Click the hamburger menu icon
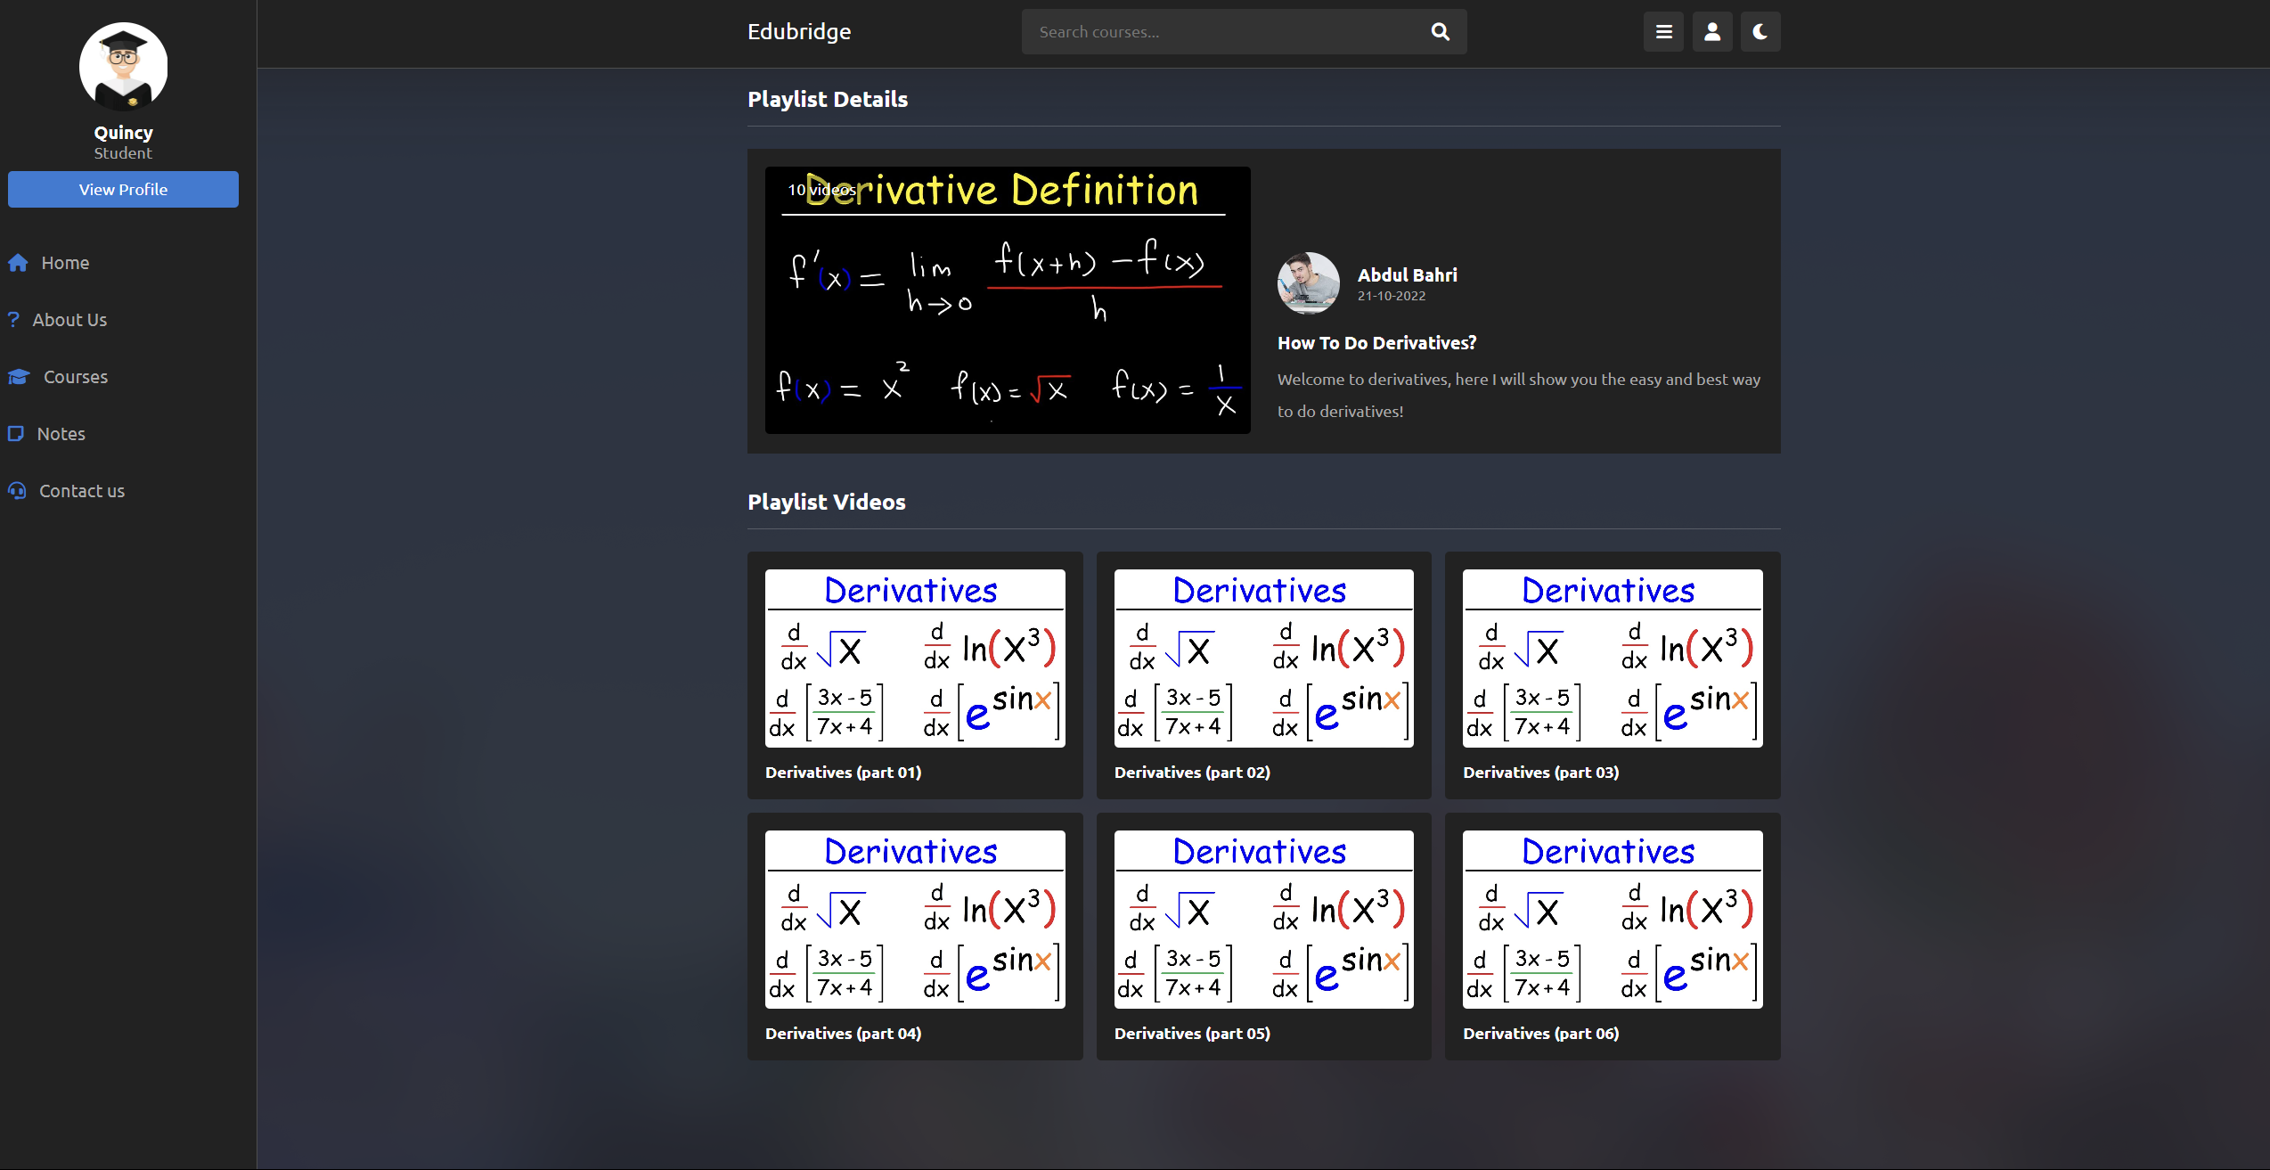This screenshot has height=1170, width=2270. (1663, 31)
